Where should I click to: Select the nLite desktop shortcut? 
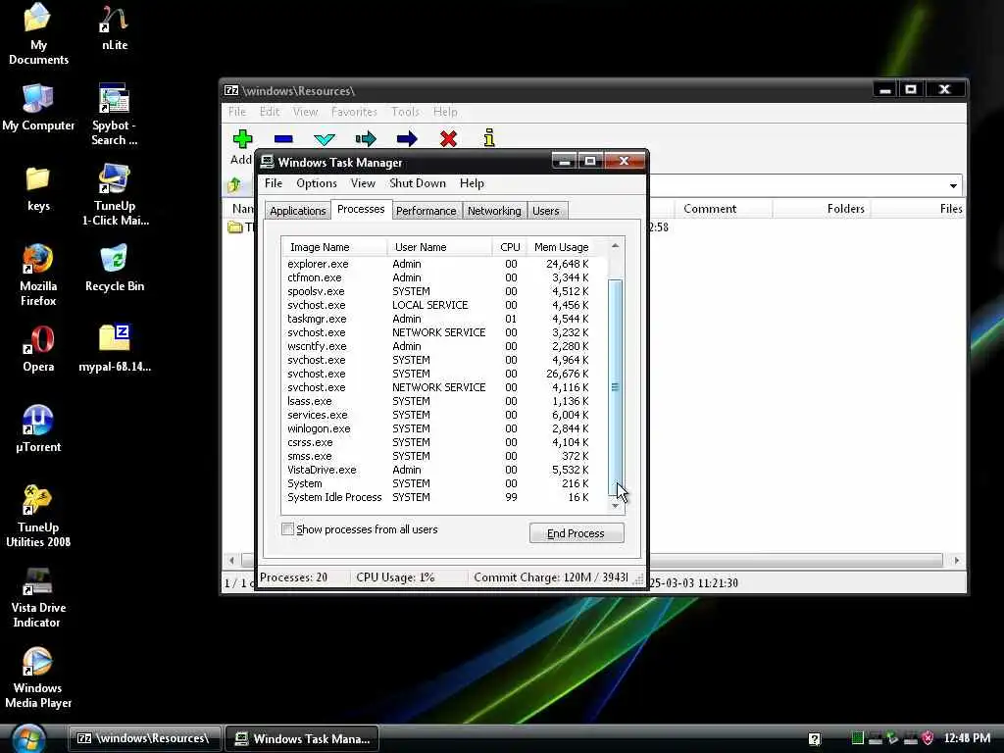[x=114, y=26]
